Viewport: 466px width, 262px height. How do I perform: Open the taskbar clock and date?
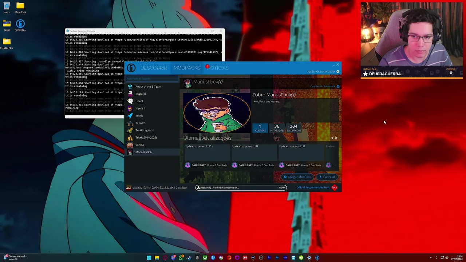click(x=457, y=258)
